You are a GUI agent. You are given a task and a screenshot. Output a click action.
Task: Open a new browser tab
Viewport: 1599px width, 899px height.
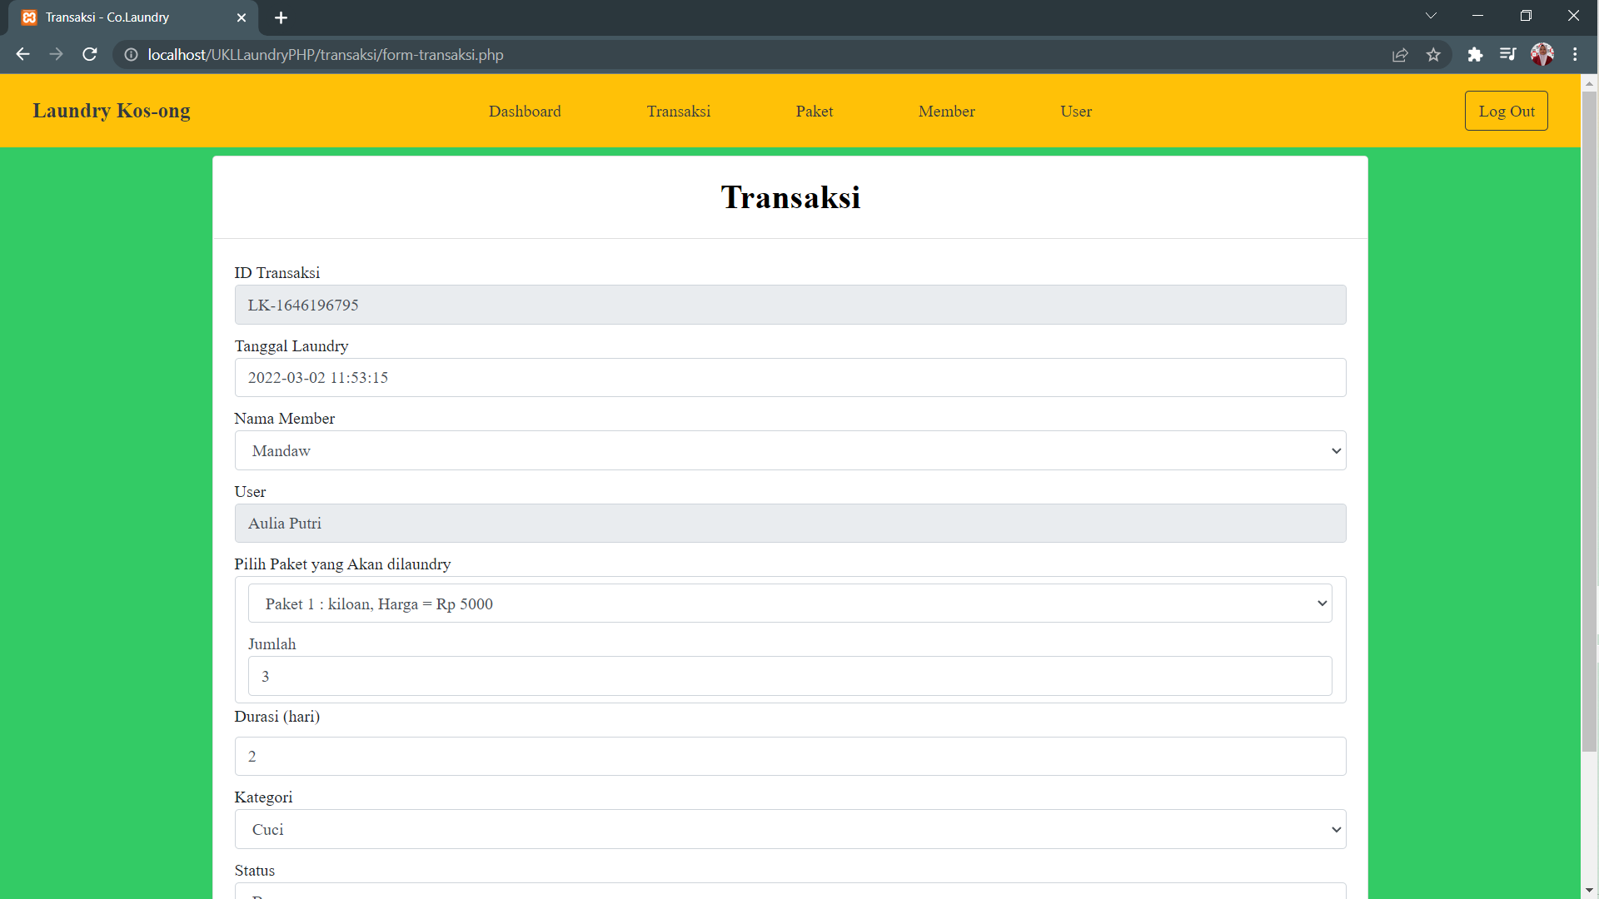coord(281,17)
